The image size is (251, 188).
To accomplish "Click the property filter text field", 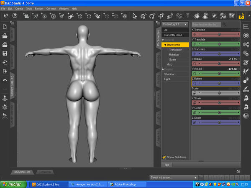I will [206, 25].
